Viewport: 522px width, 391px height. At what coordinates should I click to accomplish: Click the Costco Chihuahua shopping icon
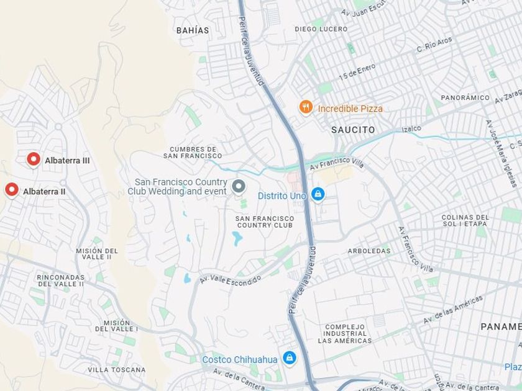click(290, 359)
